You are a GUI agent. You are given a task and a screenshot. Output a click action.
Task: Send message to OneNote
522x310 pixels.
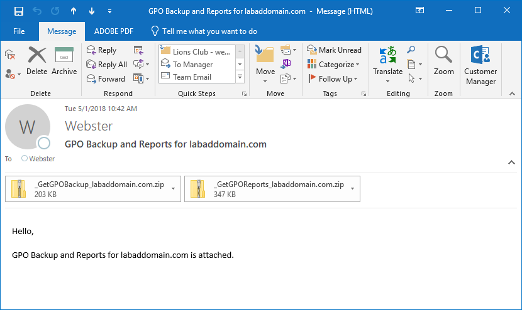[287, 64]
